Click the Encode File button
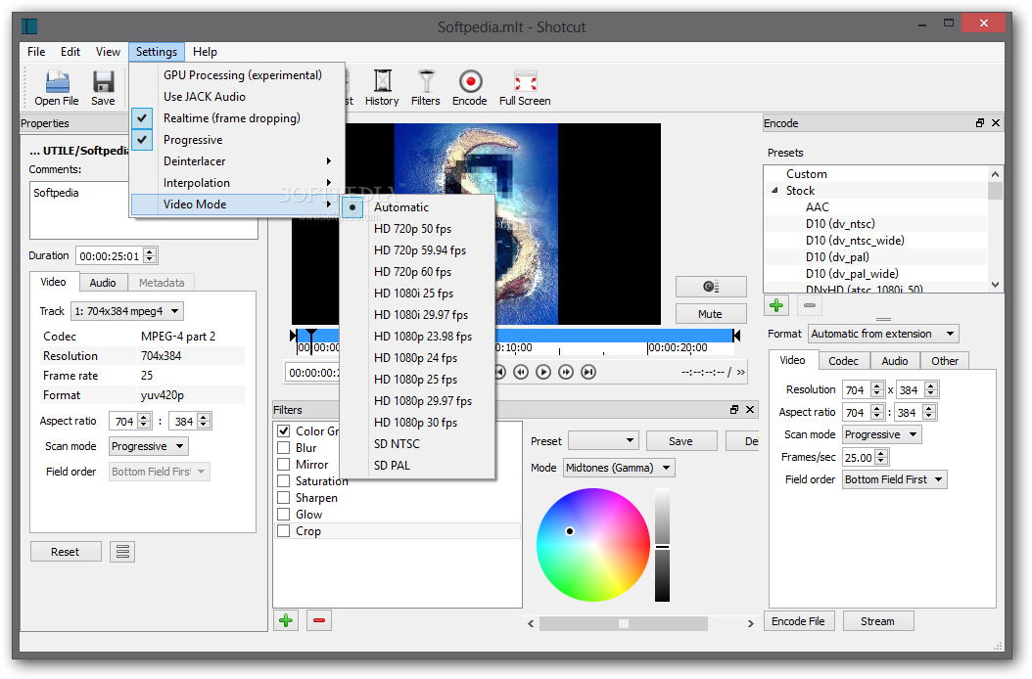Viewport: 1032px width, 679px height. [799, 620]
